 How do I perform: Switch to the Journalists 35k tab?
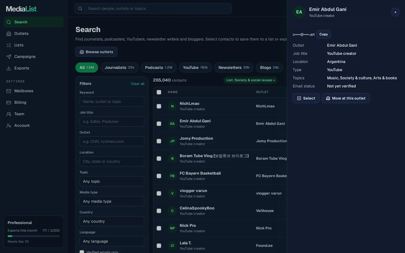(120, 67)
